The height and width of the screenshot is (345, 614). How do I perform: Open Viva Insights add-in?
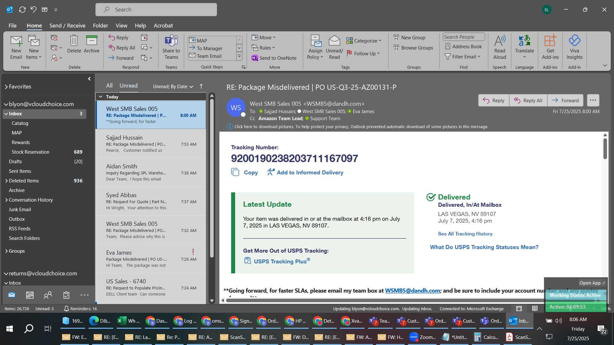[574, 47]
